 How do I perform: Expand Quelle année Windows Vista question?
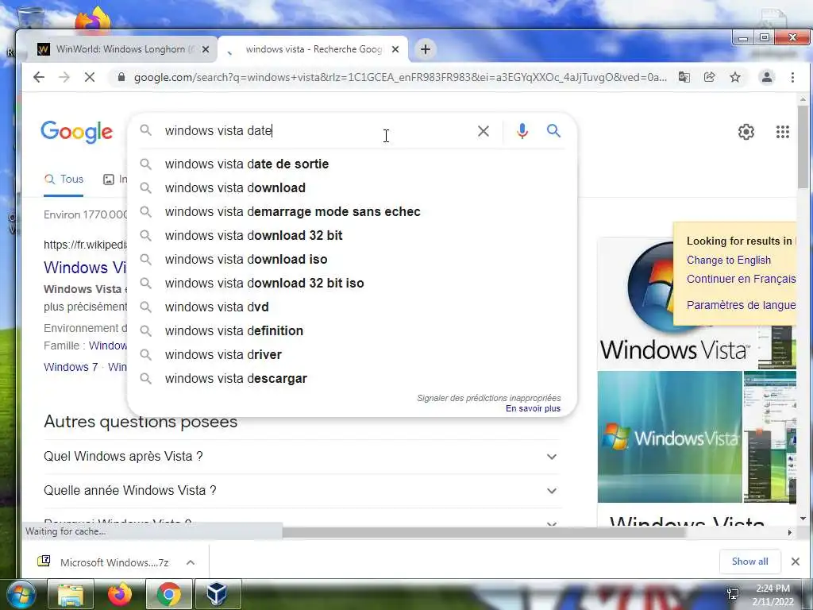point(301,491)
